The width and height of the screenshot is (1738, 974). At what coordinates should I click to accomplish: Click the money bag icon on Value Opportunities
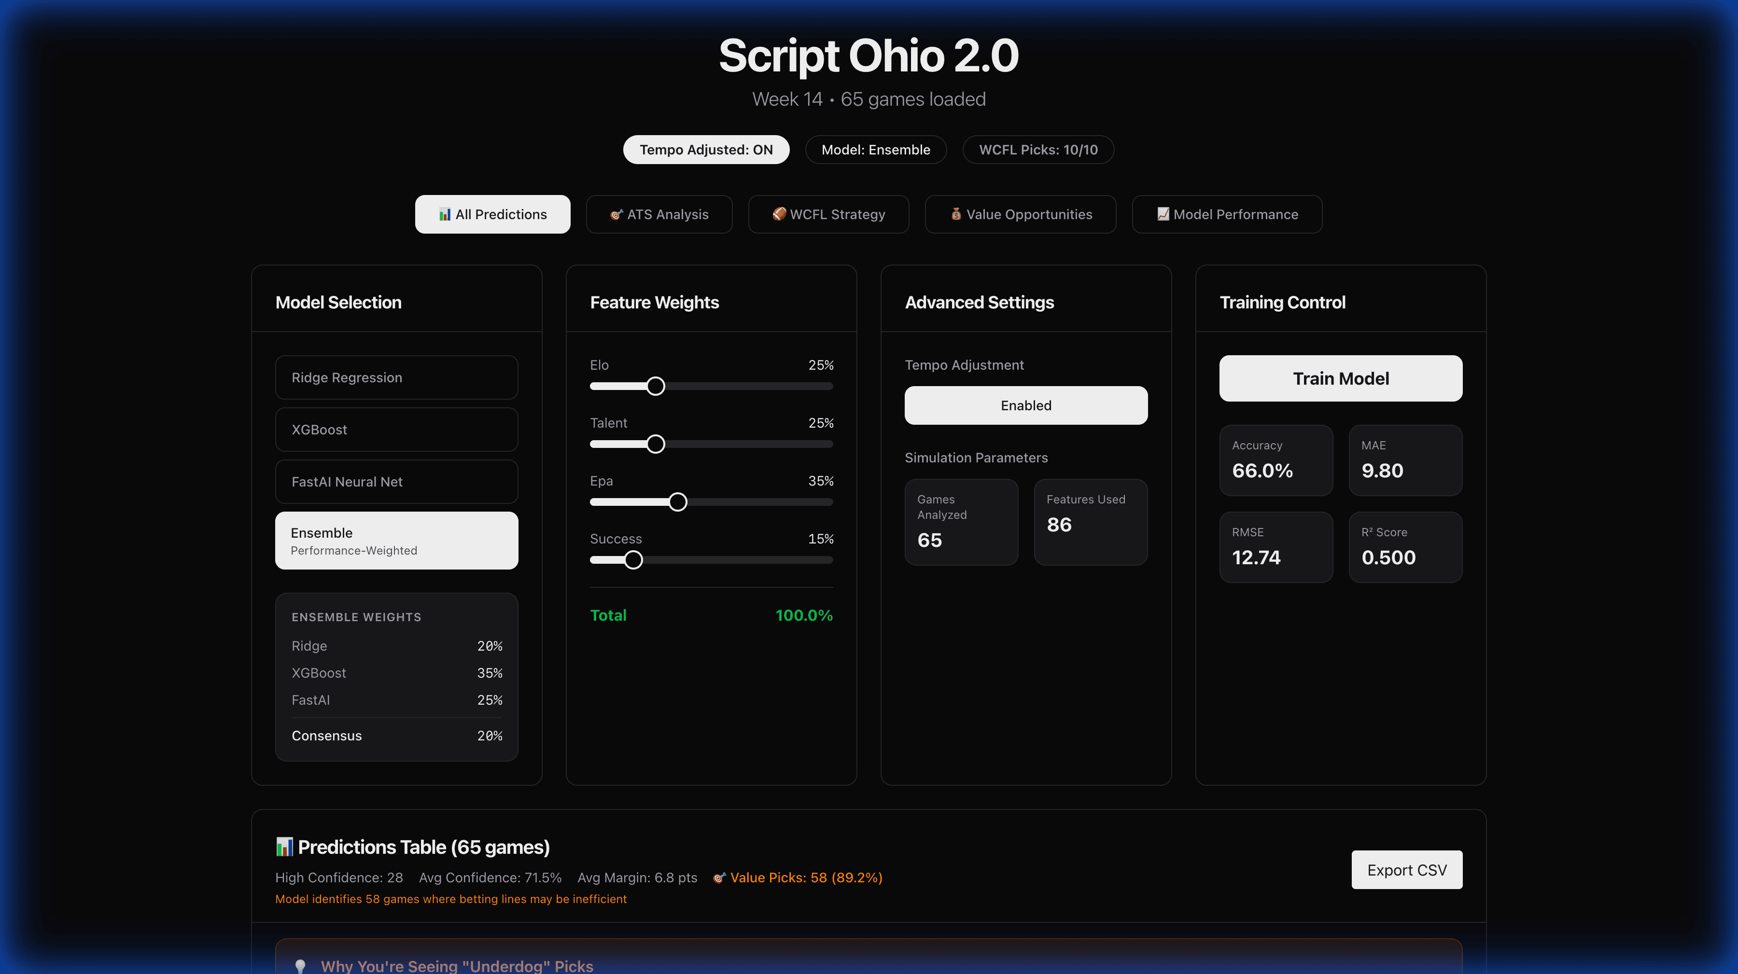coord(956,214)
